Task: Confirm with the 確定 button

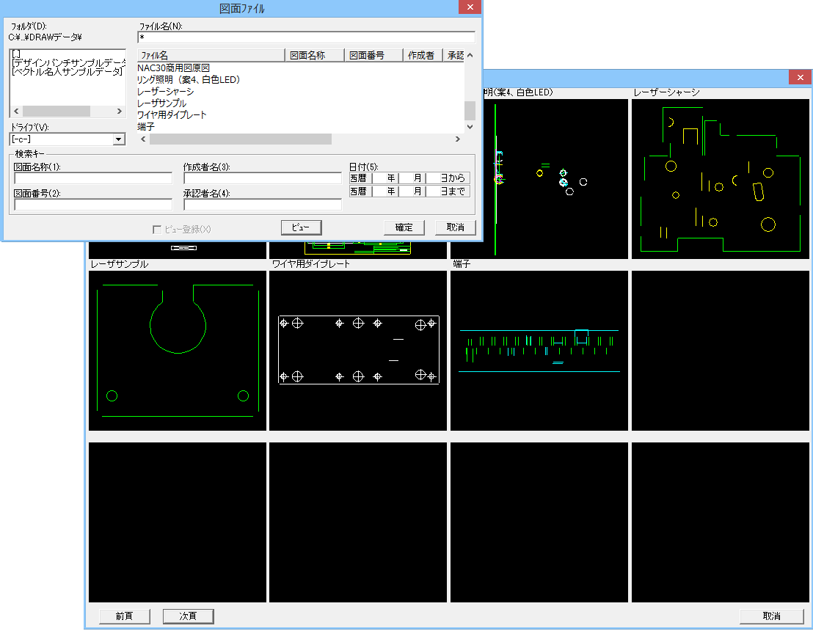Action: coord(404,227)
